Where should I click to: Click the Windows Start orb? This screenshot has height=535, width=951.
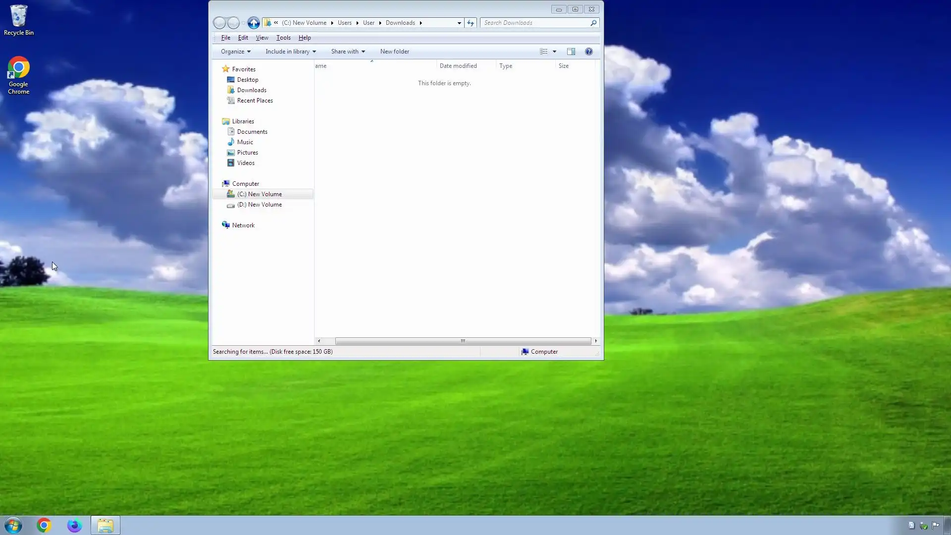(13, 526)
